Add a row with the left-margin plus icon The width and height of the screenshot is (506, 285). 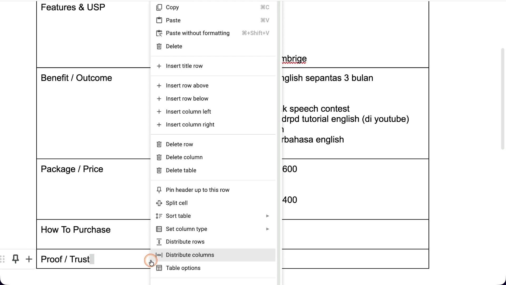29,259
